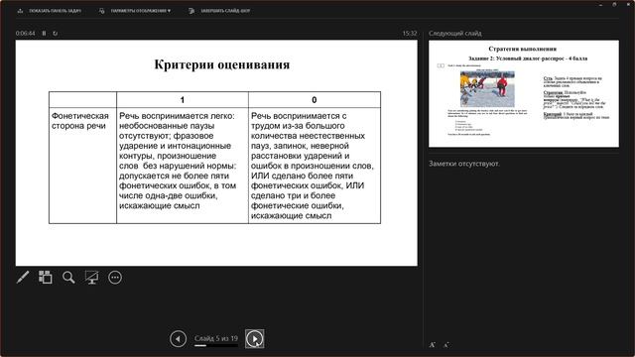Open more slideshow options ellipsis
The height and width of the screenshot is (357, 635).
click(115, 278)
